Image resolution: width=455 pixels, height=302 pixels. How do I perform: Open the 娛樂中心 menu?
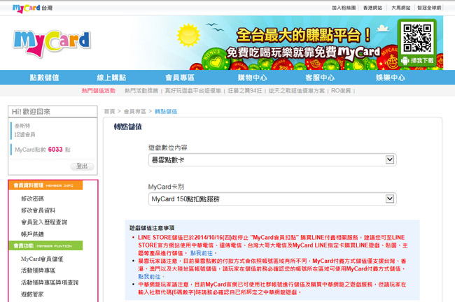click(391, 78)
